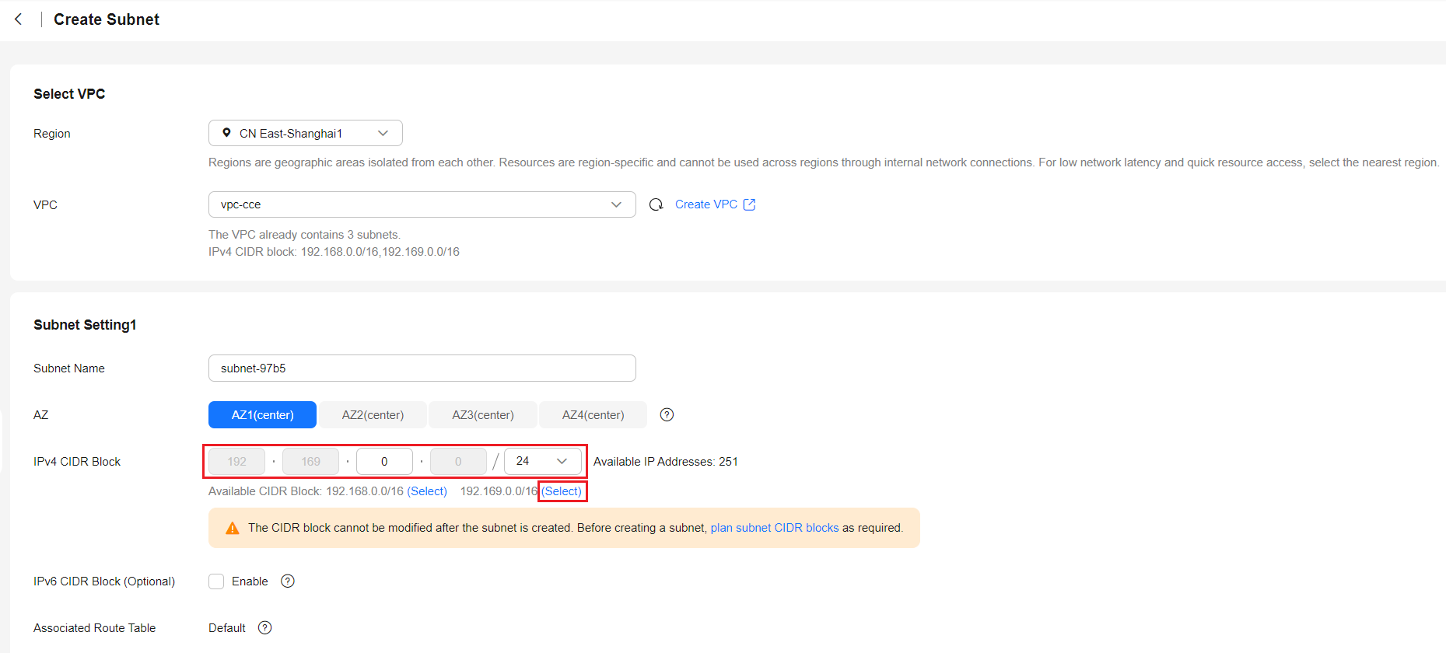Click the Subnet Setting1 heading

pos(85,325)
